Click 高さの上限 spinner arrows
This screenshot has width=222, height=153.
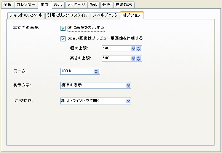(x=139, y=58)
